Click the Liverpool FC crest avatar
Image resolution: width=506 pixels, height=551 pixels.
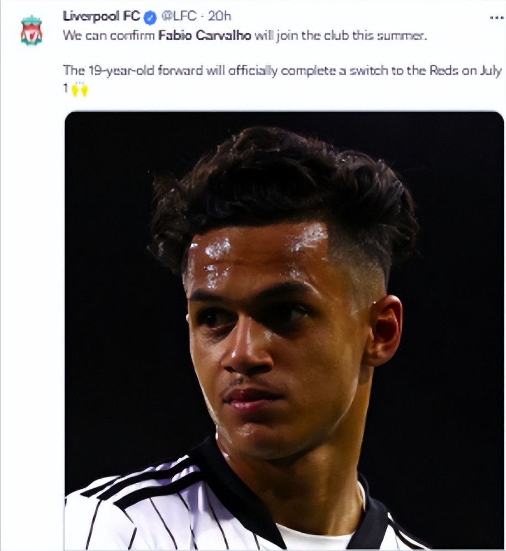click(31, 30)
